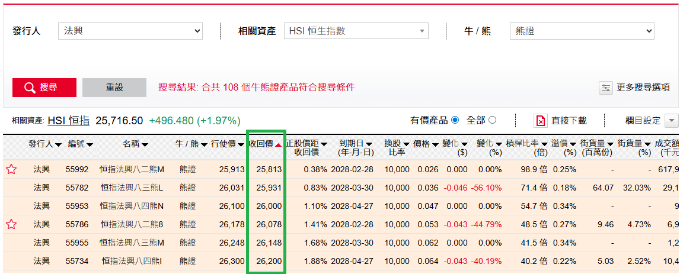Open the product 恒指法興八四熊N
The width and height of the screenshot is (680, 274).
(132, 206)
